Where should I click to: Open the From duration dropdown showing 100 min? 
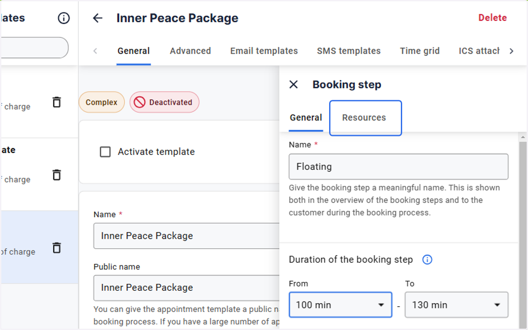point(340,304)
